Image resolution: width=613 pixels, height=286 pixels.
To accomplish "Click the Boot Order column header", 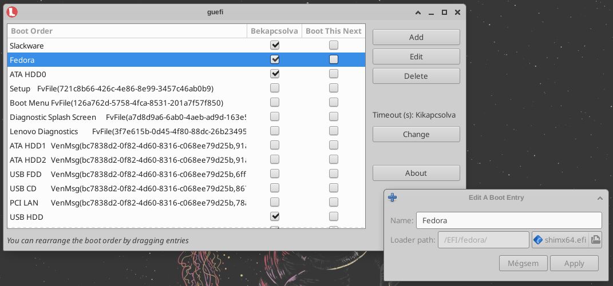I will (127, 31).
